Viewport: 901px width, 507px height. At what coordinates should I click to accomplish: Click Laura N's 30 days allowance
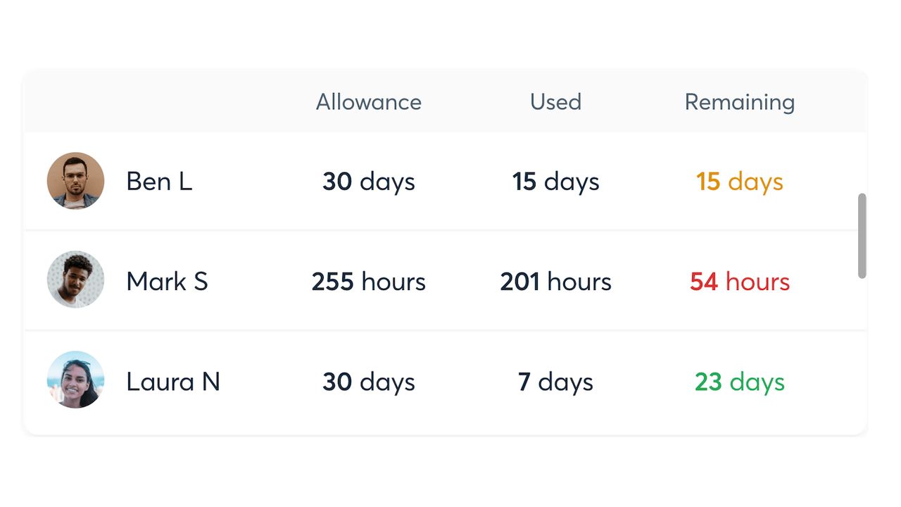coord(368,382)
